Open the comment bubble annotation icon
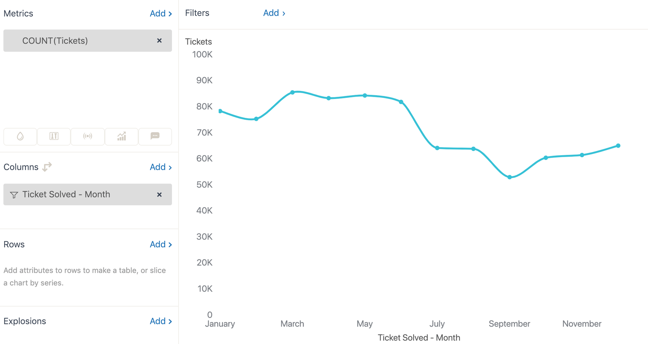This screenshot has width=648, height=344. (155, 137)
